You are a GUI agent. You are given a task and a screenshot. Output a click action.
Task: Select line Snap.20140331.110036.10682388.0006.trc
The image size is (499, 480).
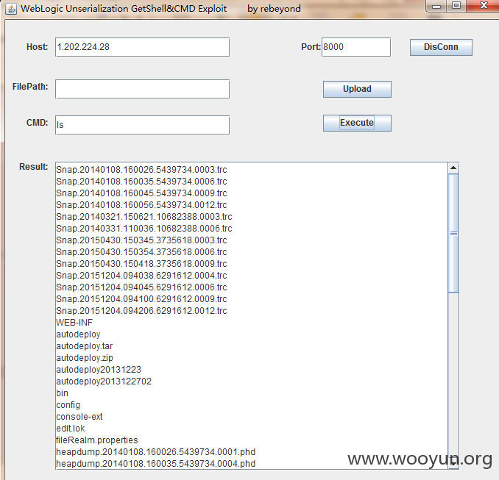click(144, 229)
